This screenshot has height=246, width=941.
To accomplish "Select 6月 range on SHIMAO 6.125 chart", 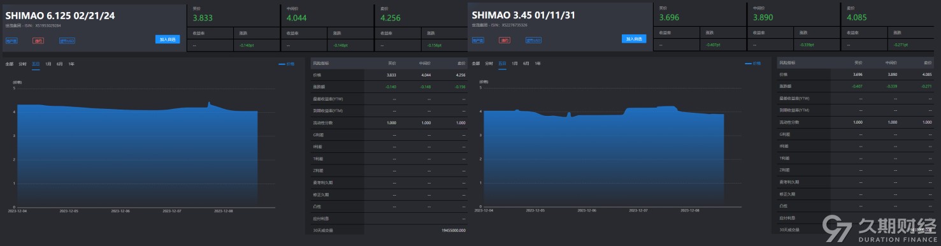I will coord(60,64).
